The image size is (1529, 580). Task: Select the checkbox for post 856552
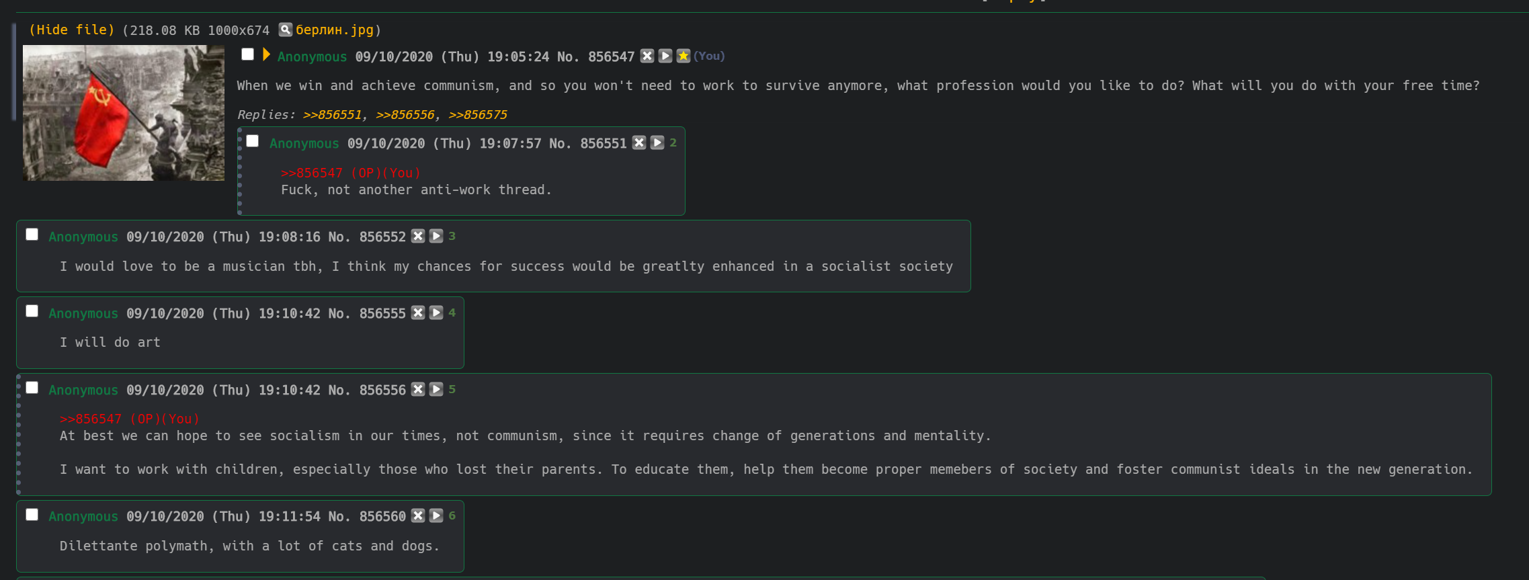coord(32,235)
